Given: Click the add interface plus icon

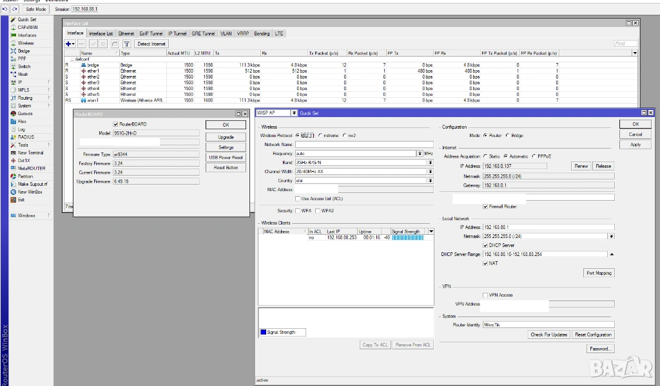Looking at the screenshot, I should pyautogui.click(x=69, y=44).
